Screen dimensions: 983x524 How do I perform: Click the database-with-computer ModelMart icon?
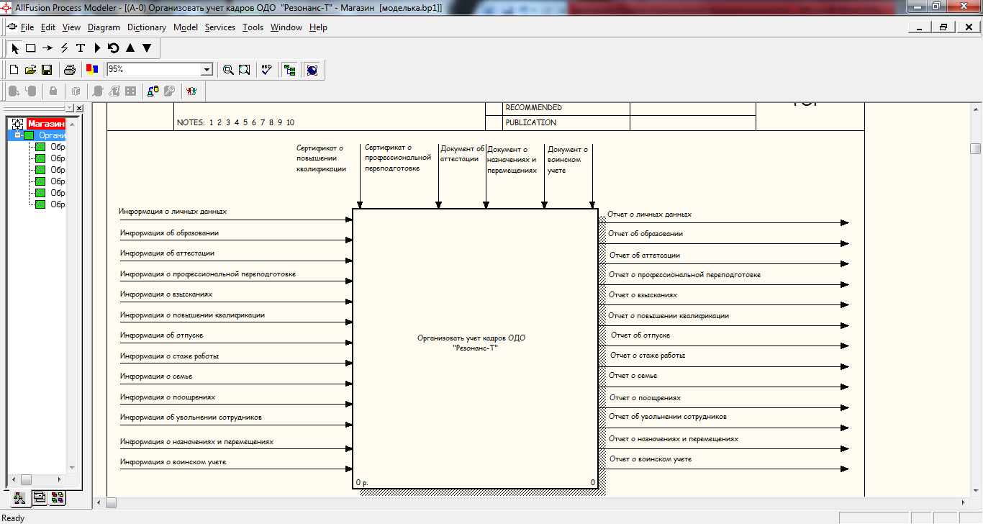pos(153,91)
